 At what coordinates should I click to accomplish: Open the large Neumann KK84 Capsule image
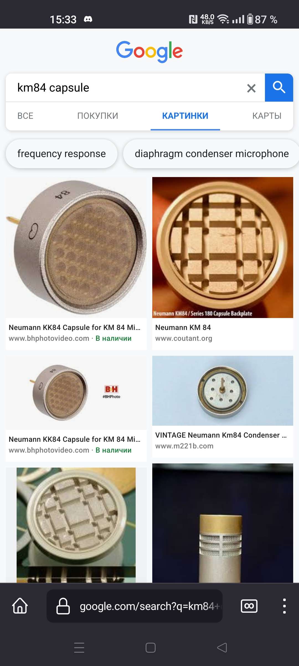pos(76,248)
